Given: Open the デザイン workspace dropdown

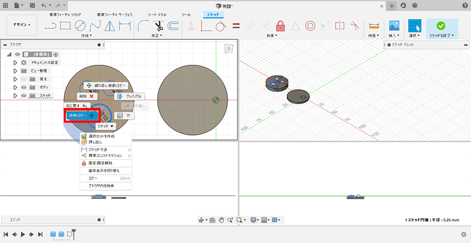Looking at the screenshot, I should click(21, 25).
